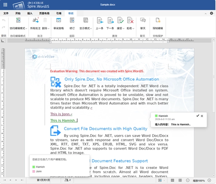Click 限制编辑 restrict editing icon
This screenshot has width=216, height=184.
pos(158,20)
